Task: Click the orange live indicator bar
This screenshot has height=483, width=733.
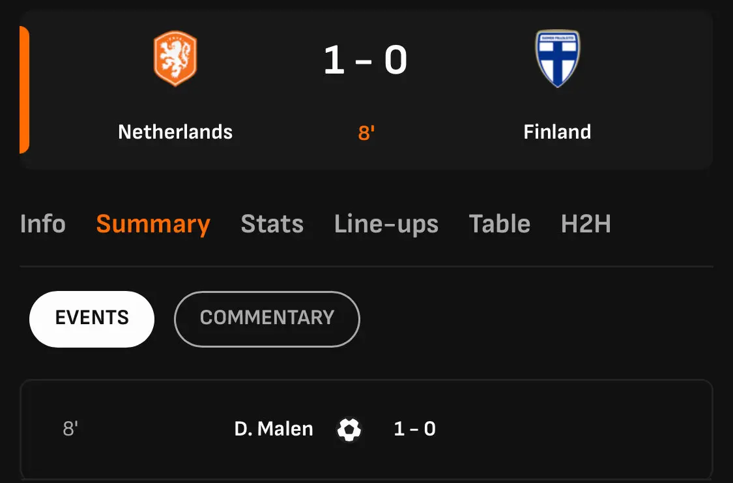Action: (24, 90)
